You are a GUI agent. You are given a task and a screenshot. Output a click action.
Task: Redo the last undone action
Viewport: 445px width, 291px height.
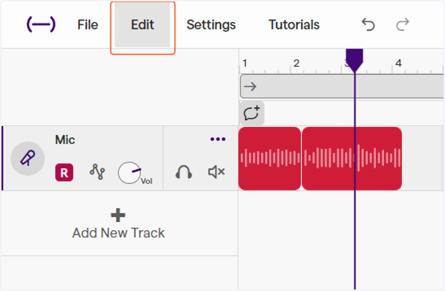point(402,25)
